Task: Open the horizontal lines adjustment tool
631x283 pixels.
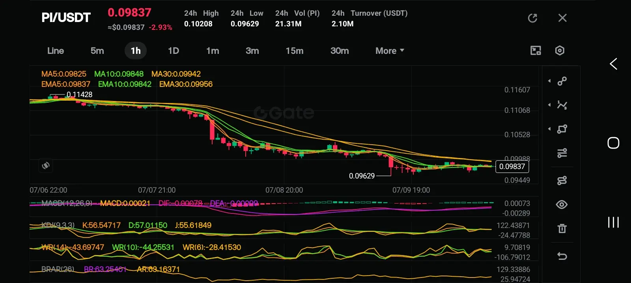Action: coord(562,153)
